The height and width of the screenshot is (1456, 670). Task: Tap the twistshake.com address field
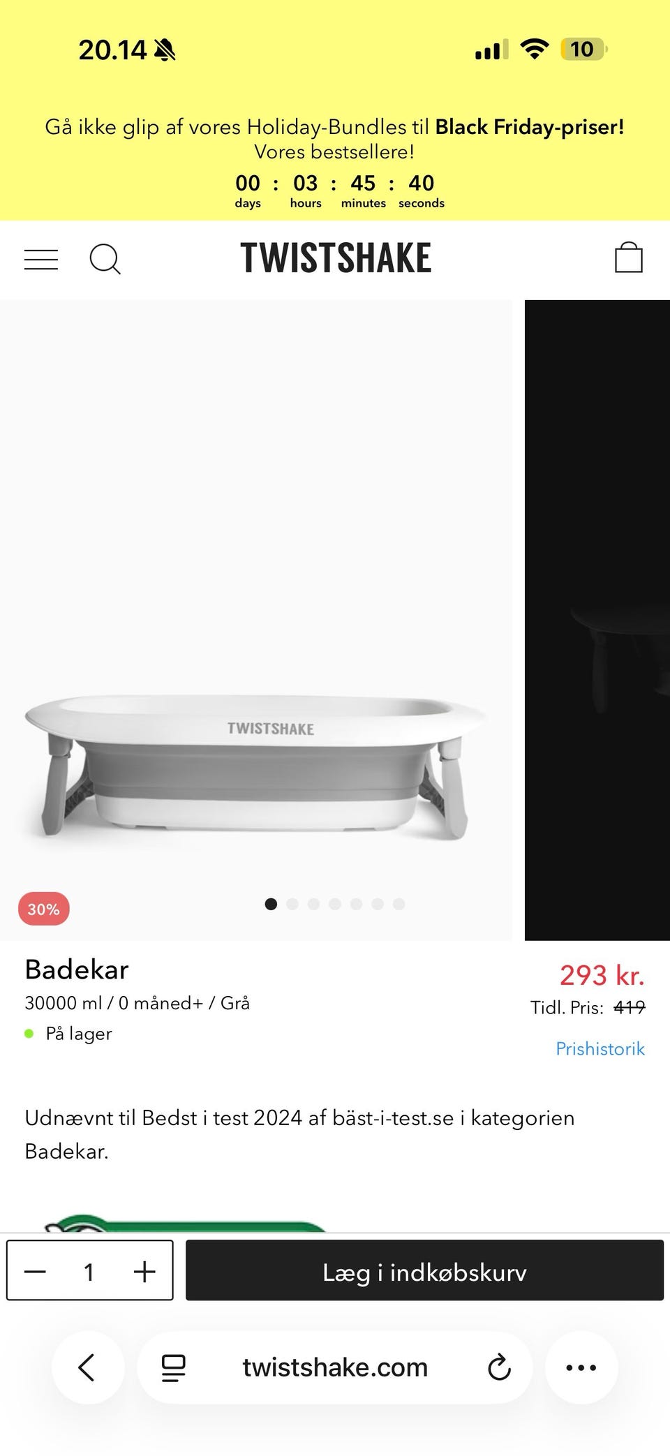(335, 1367)
